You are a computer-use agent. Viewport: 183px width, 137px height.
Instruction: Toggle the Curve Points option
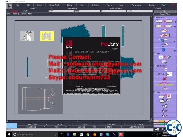pyautogui.click(x=31, y=127)
